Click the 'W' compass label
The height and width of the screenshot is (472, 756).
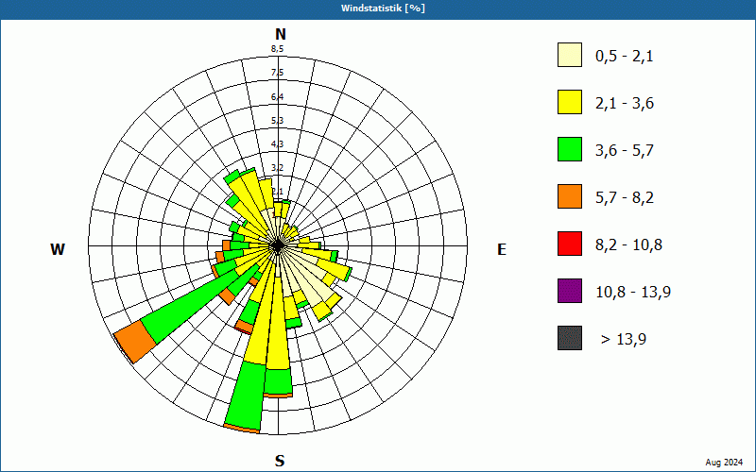coord(58,249)
